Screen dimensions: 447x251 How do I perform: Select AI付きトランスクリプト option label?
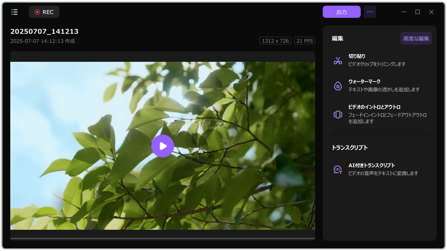[371, 166]
